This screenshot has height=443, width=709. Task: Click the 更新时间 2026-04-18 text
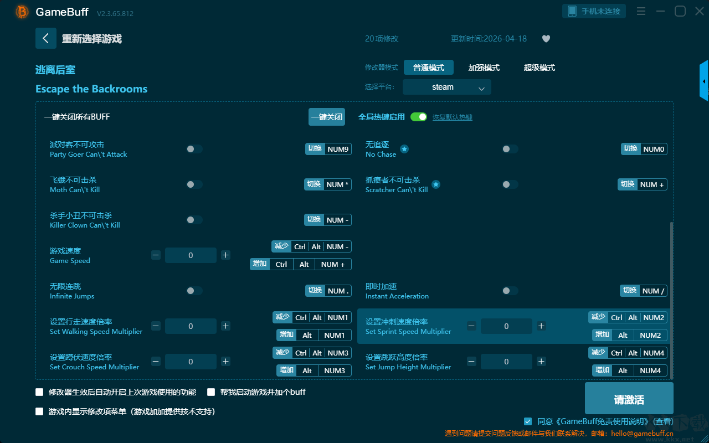pos(489,39)
